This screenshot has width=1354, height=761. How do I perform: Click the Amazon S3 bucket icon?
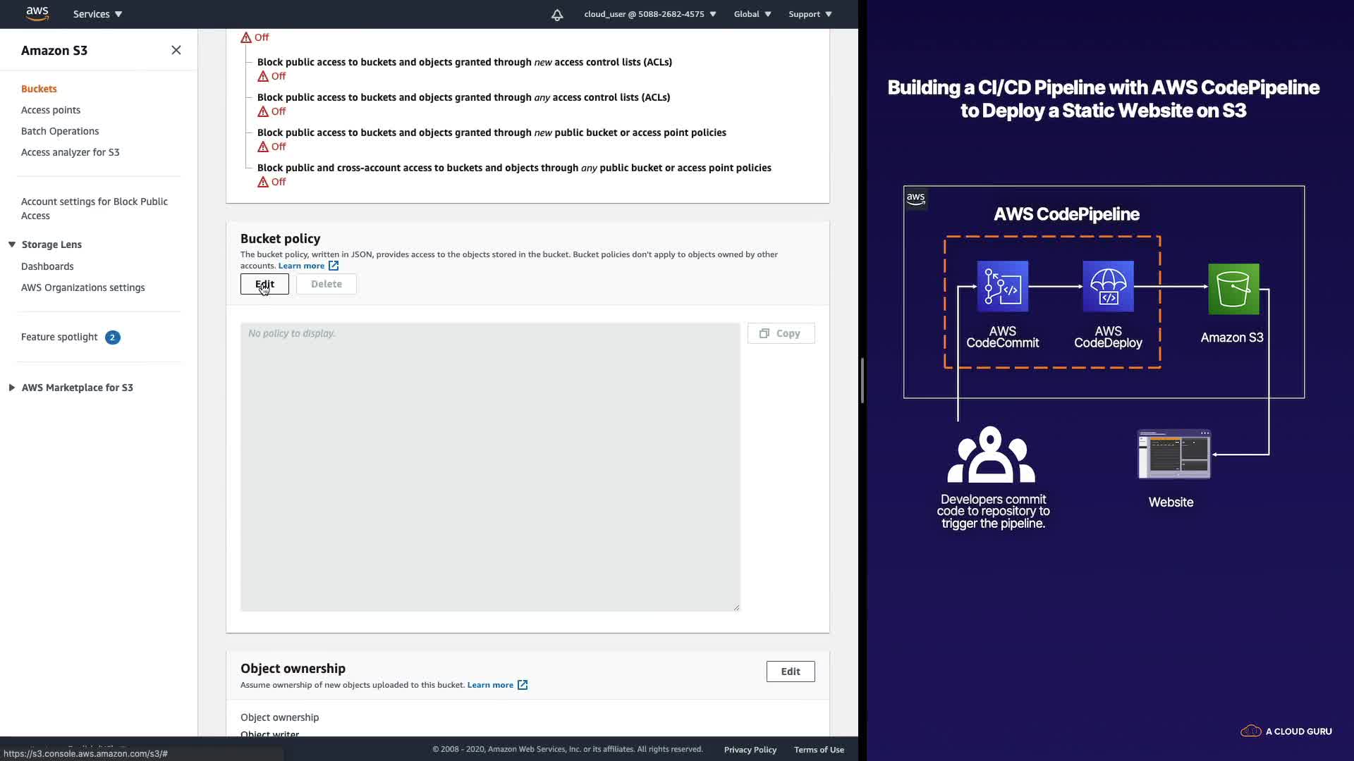(x=1233, y=289)
